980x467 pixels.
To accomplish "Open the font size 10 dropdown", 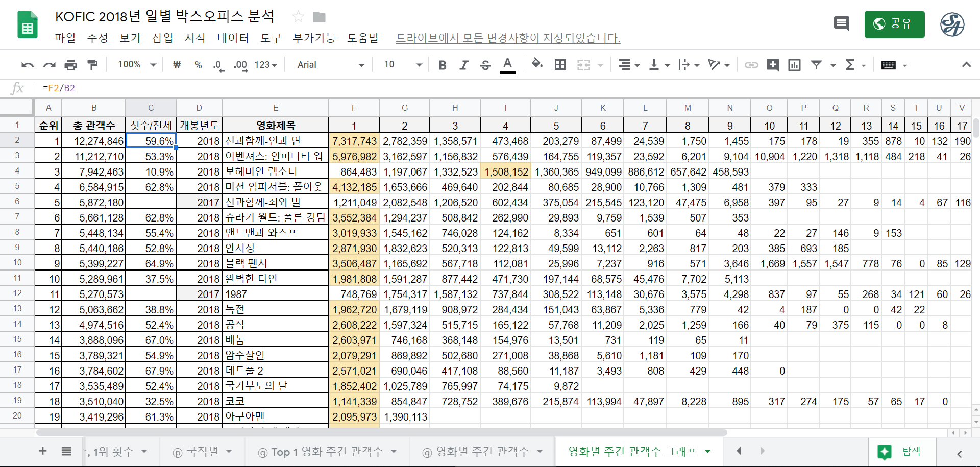I will [x=403, y=65].
